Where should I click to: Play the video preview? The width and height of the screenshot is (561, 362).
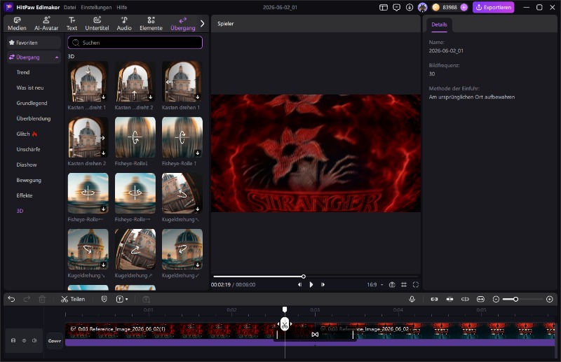311,284
